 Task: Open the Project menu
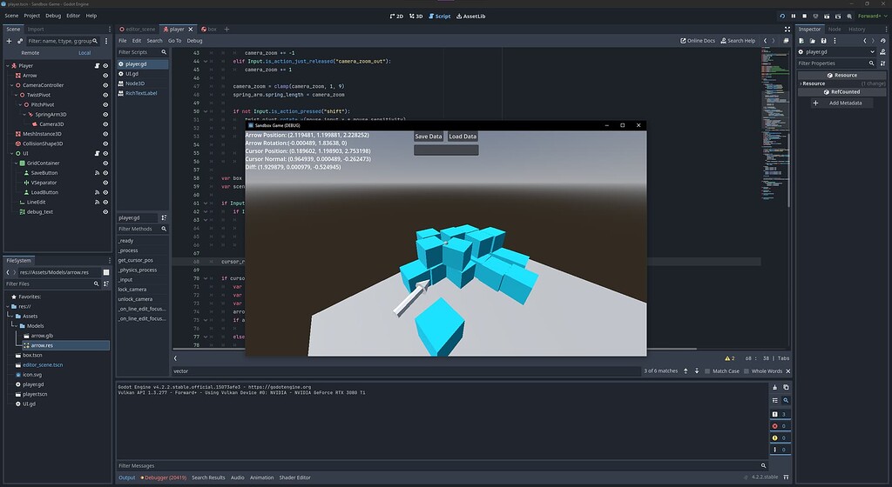click(x=32, y=16)
